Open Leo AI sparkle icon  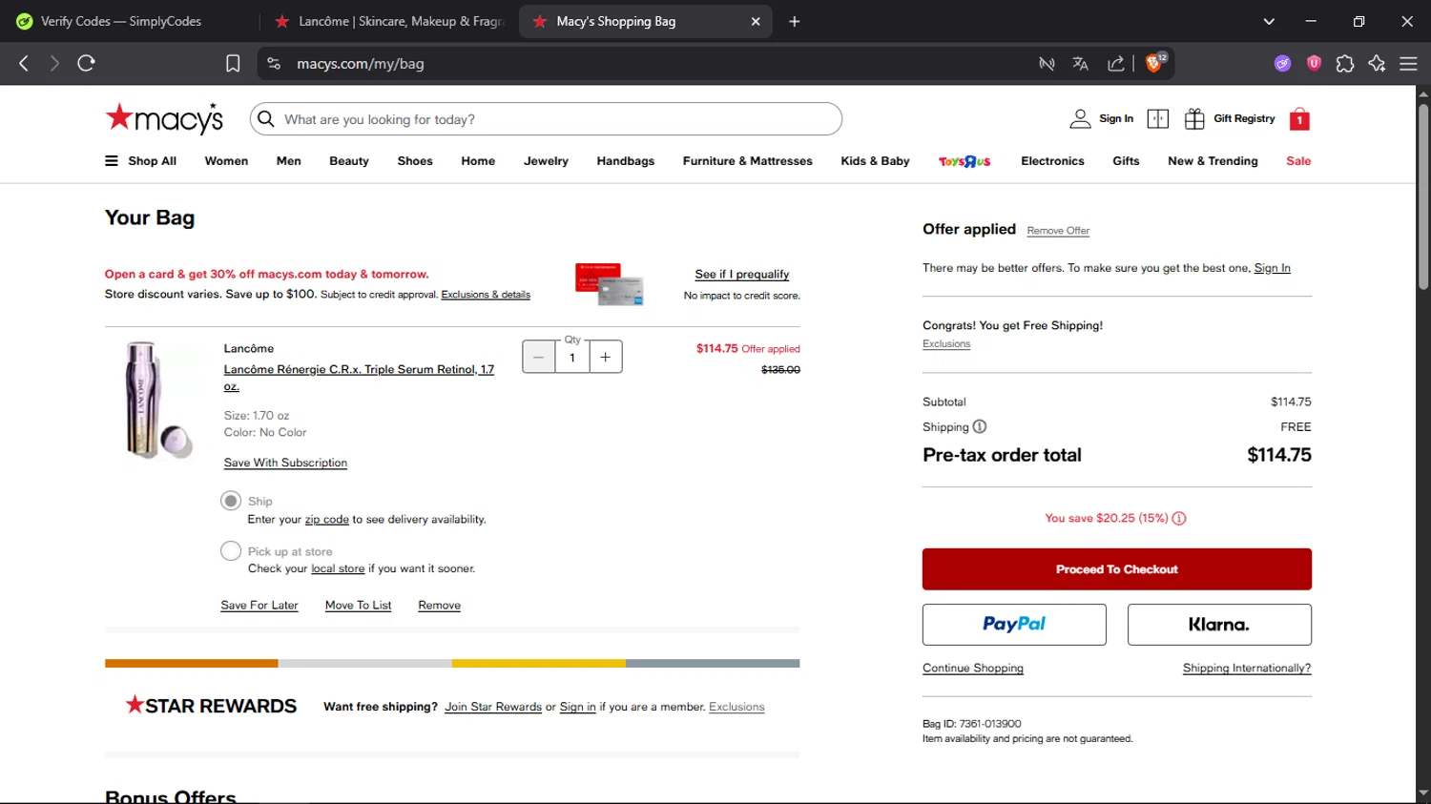point(1377,64)
